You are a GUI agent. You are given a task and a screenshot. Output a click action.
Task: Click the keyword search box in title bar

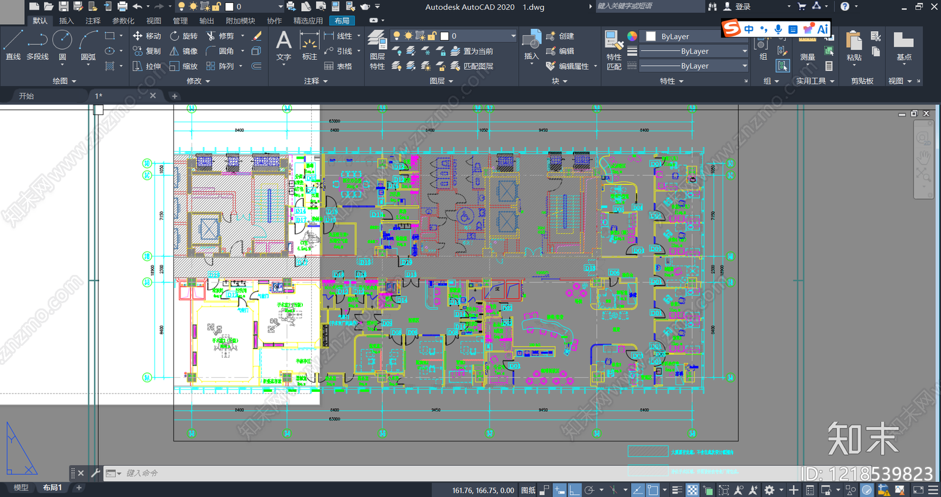pyautogui.click(x=649, y=6)
